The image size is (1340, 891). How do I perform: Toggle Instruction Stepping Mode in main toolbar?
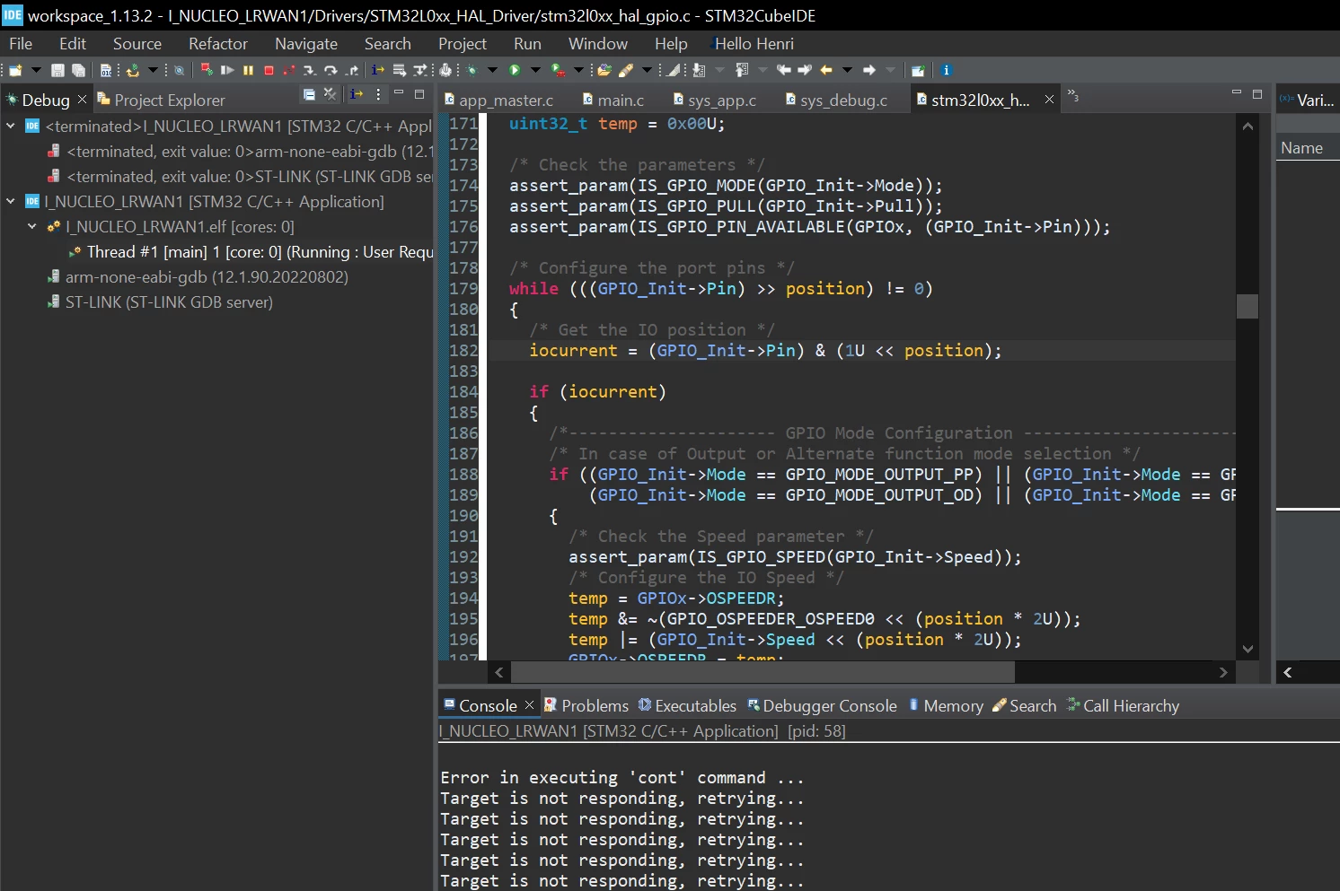click(x=378, y=70)
